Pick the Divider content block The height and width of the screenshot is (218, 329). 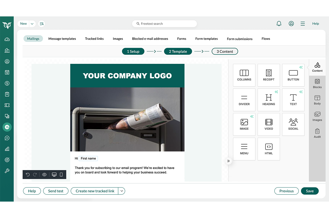[244, 100]
